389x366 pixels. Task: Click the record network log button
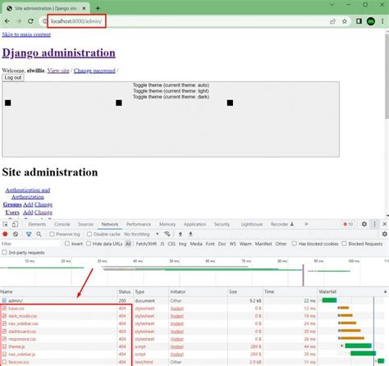click(x=5, y=234)
